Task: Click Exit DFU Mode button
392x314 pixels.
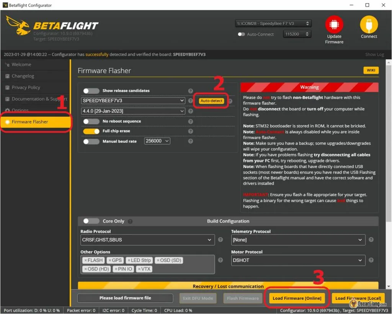Action: click(198, 298)
